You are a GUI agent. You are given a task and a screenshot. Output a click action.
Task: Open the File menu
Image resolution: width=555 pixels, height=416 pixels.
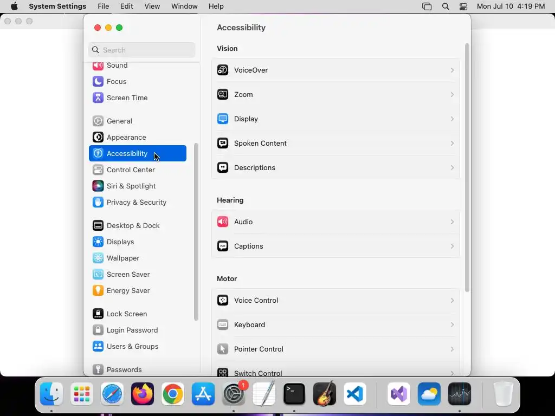click(104, 6)
